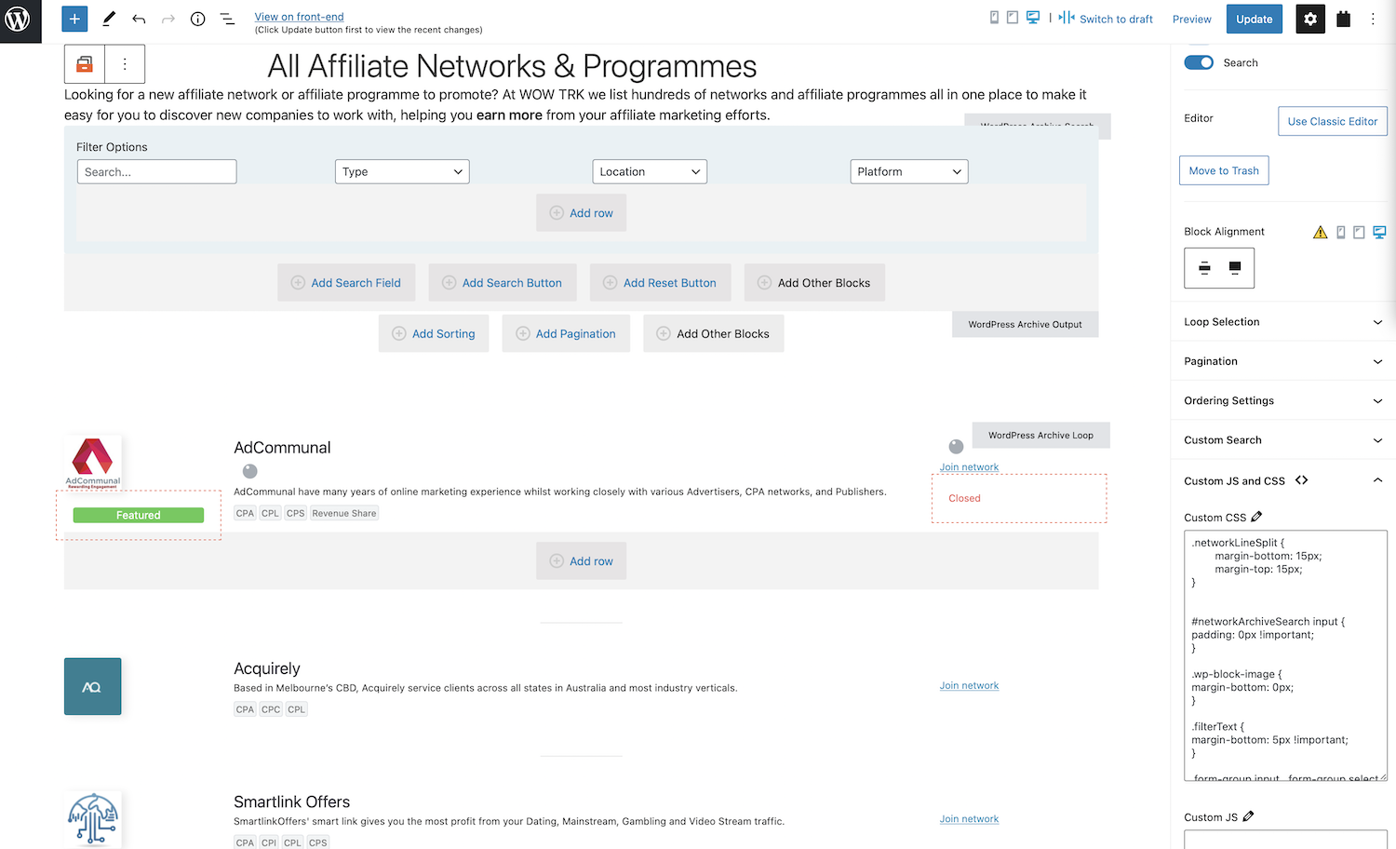The width and height of the screenshot is (1396, 849).
Task: Select desktop breakpoint for Block Alignment
Action: point(1379,232)
